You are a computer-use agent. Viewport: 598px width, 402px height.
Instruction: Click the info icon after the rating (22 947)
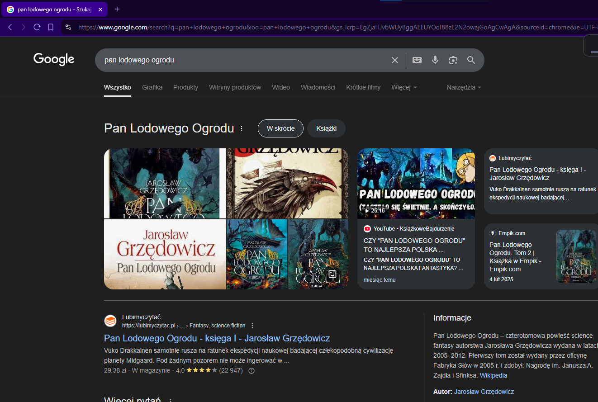(252, 371)
